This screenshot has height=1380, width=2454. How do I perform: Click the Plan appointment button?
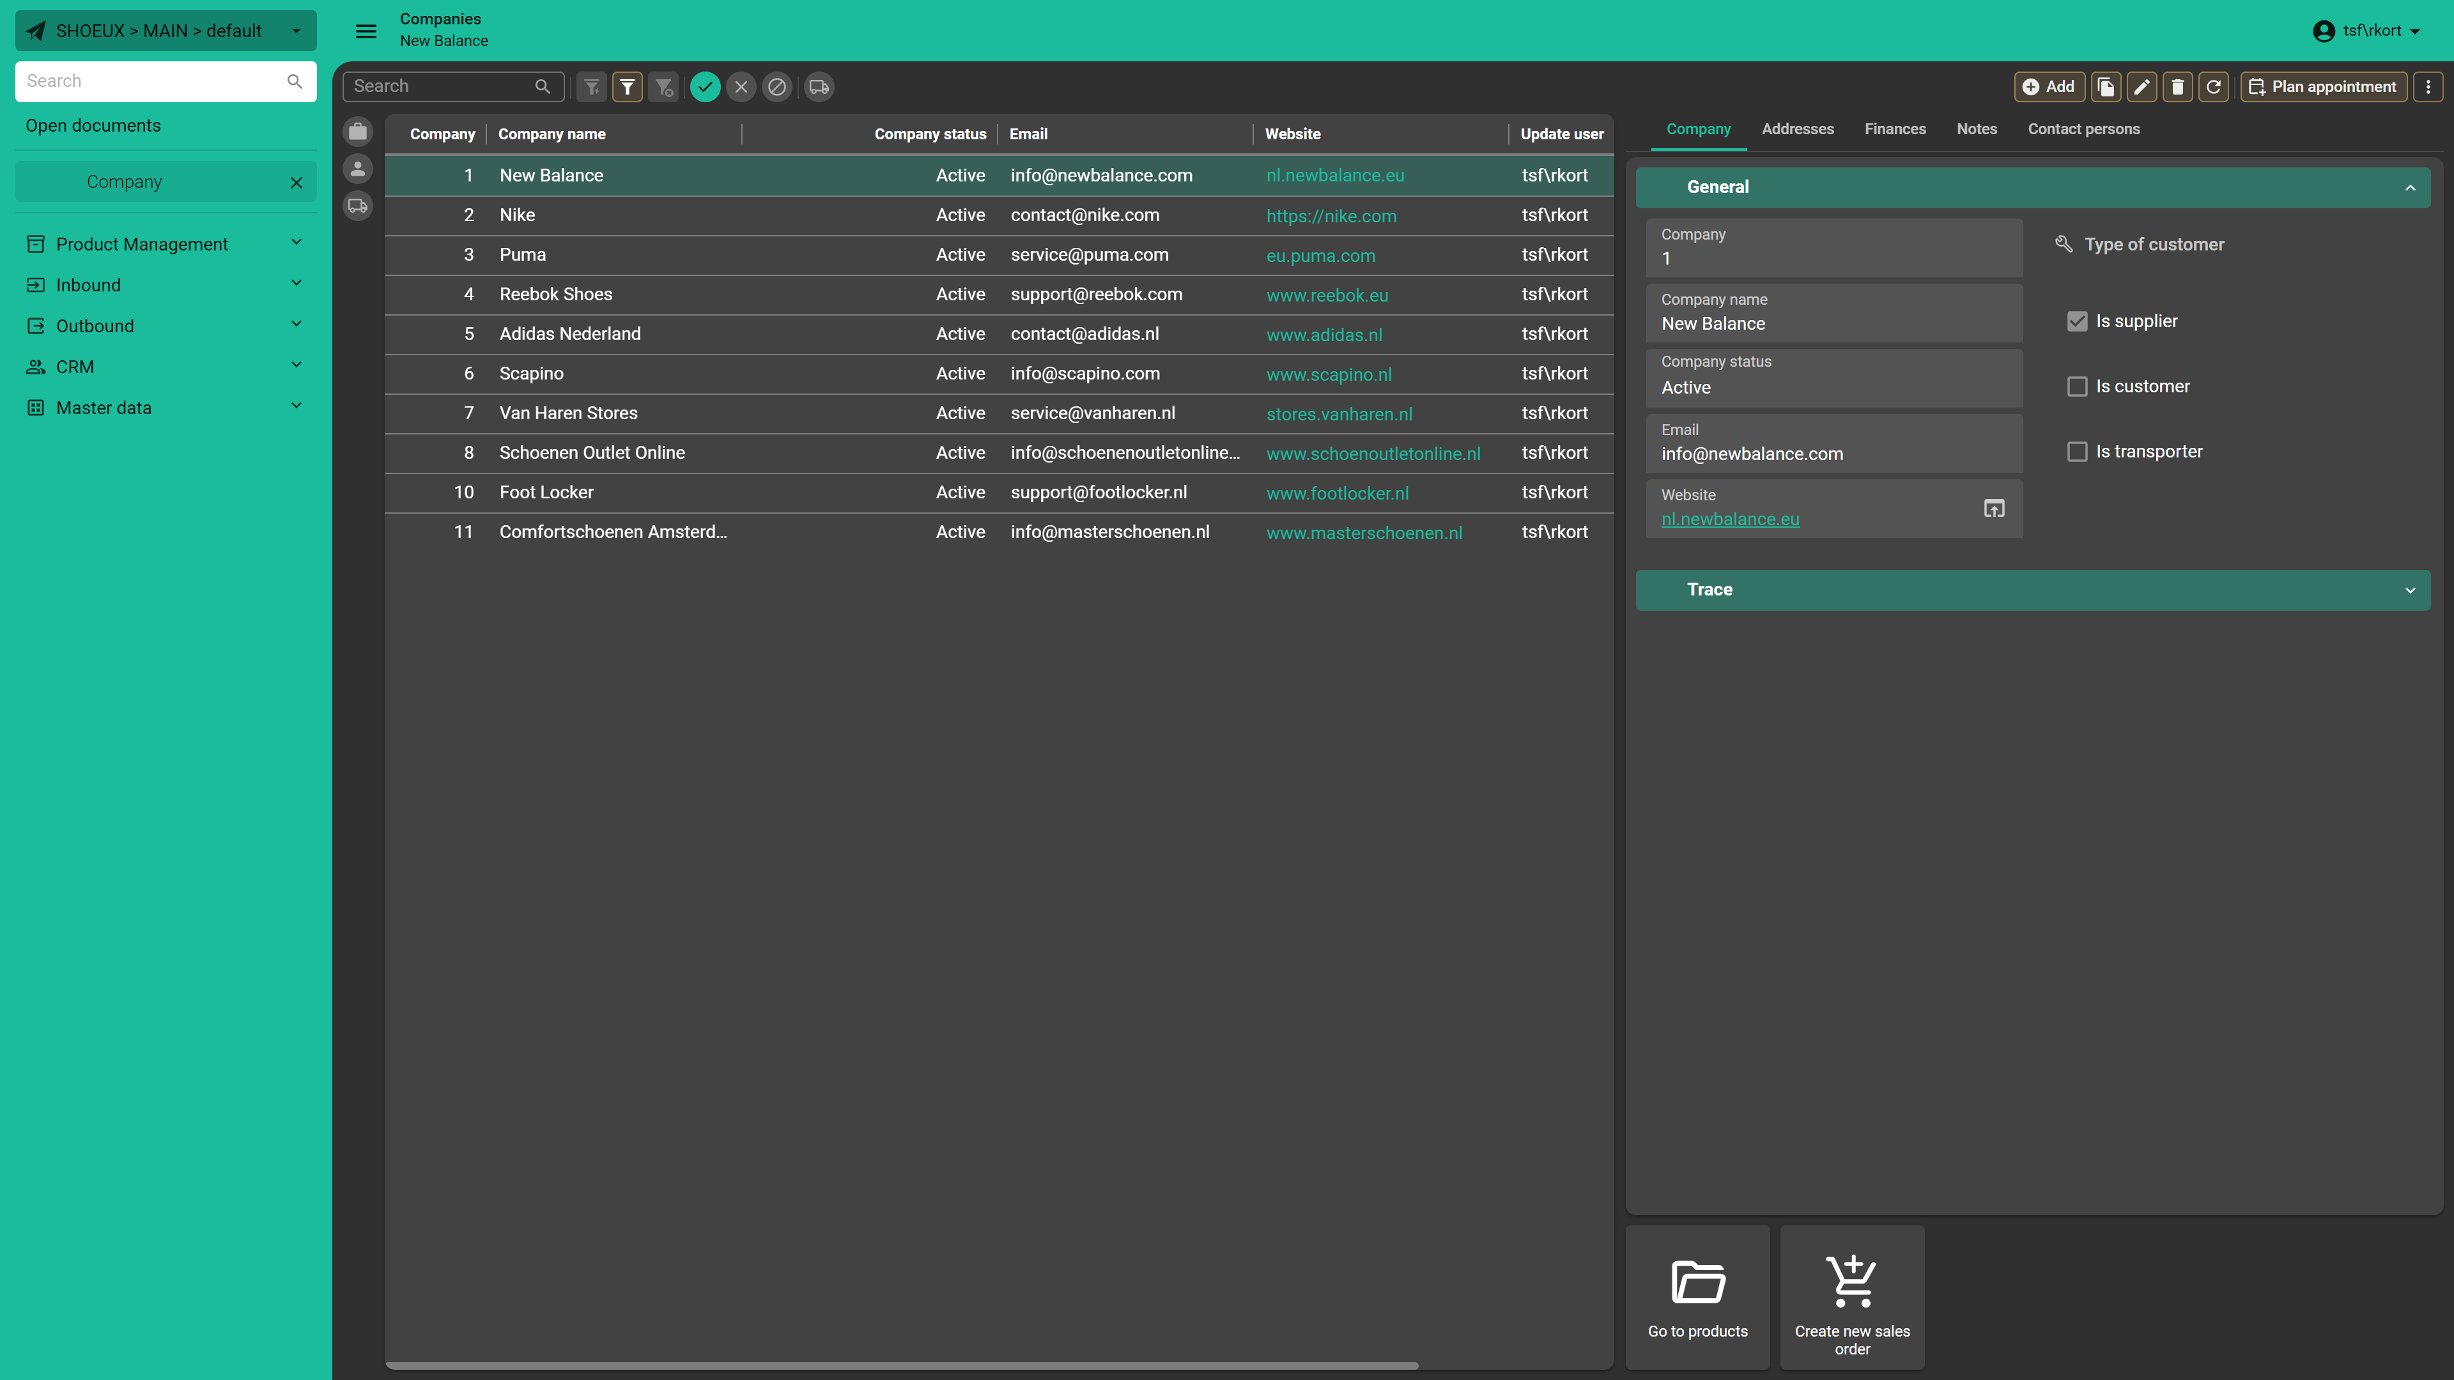tap(2322, 87)
